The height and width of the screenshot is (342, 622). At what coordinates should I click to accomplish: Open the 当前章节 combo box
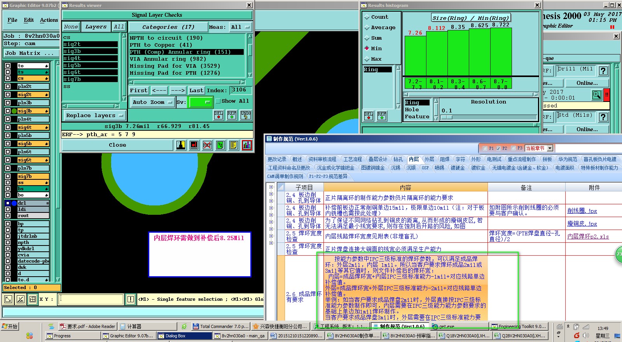point(539,148)
